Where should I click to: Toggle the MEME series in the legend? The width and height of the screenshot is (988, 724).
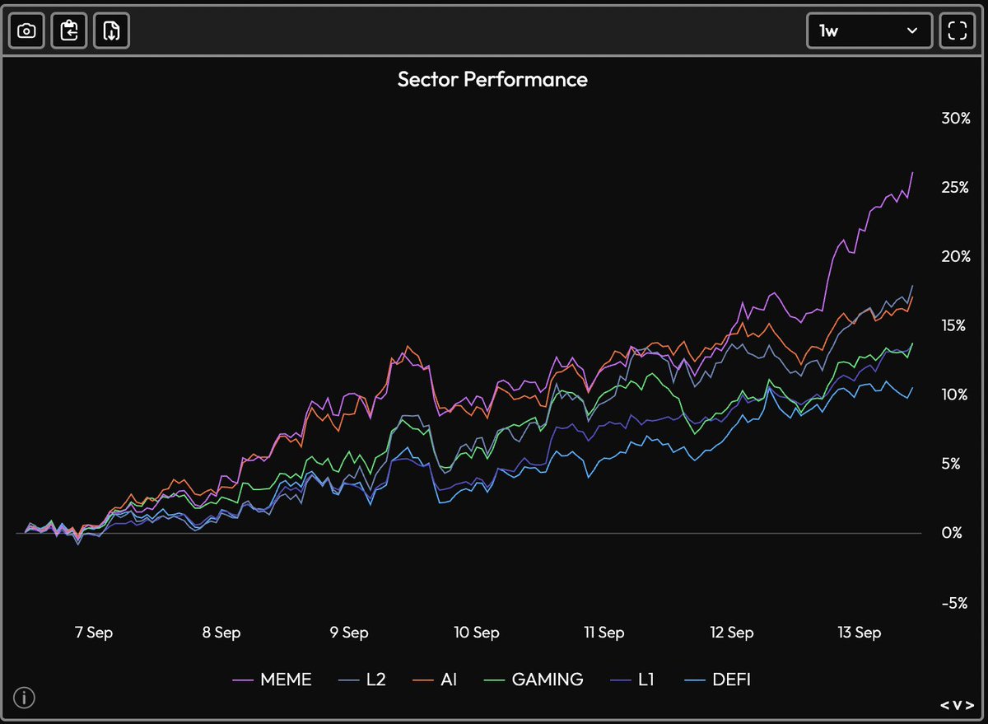tap(286, 680)
